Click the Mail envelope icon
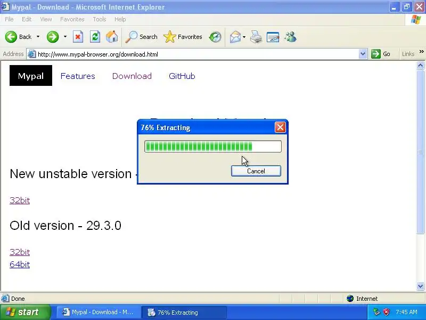This screenshot has height=320, width=426. coord(235,37)
